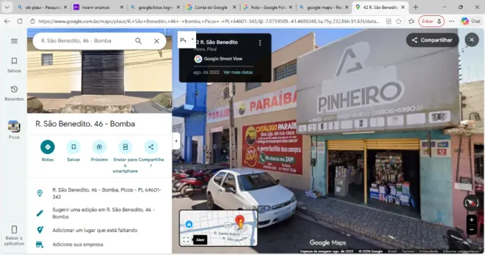Viewport: 485px width, 255px height.
Task: Open the browser tab list dropdown
Action: tap(7, 7)
